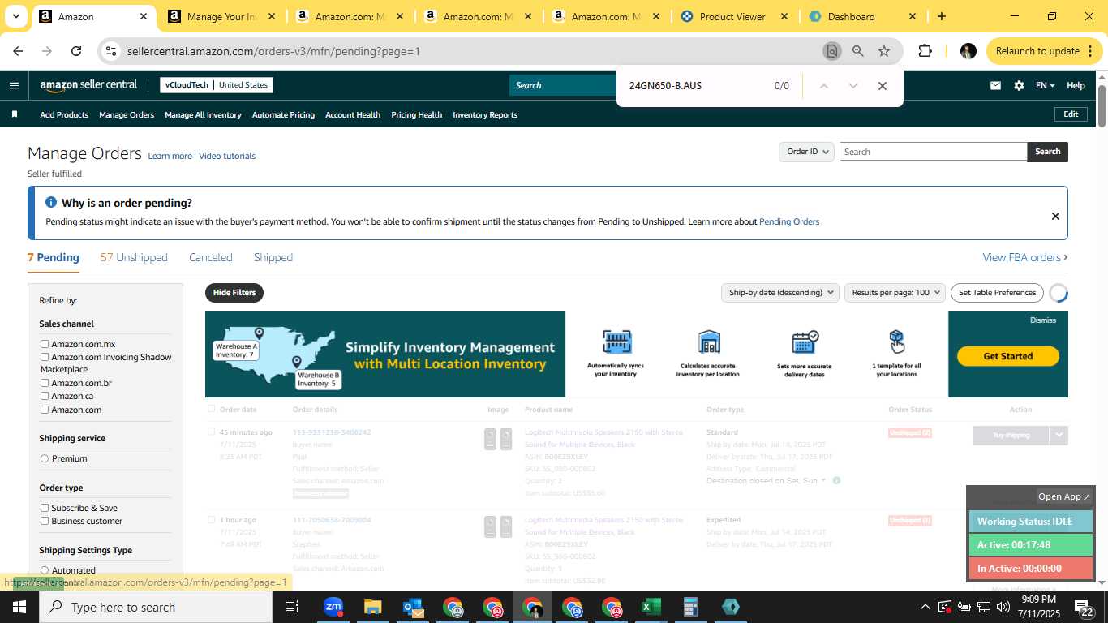1108x623 pixels.
Task: Click the Edit button in menu bar
Action: tap(1071, 114)
